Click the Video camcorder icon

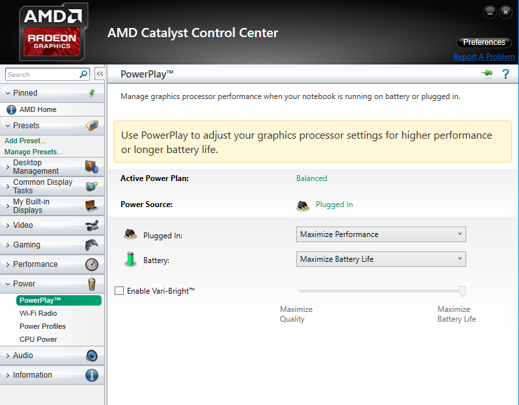point(92,225)
